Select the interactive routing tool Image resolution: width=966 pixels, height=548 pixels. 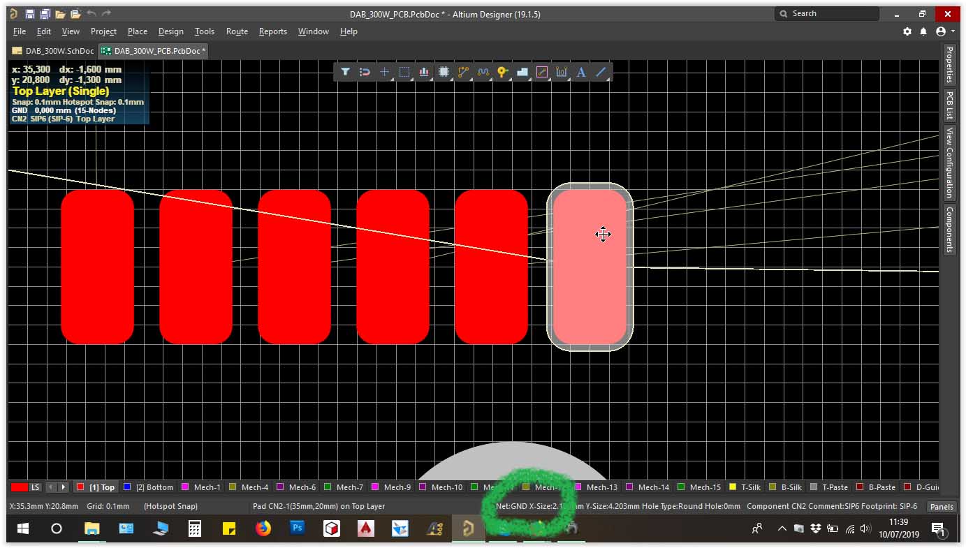463,72
